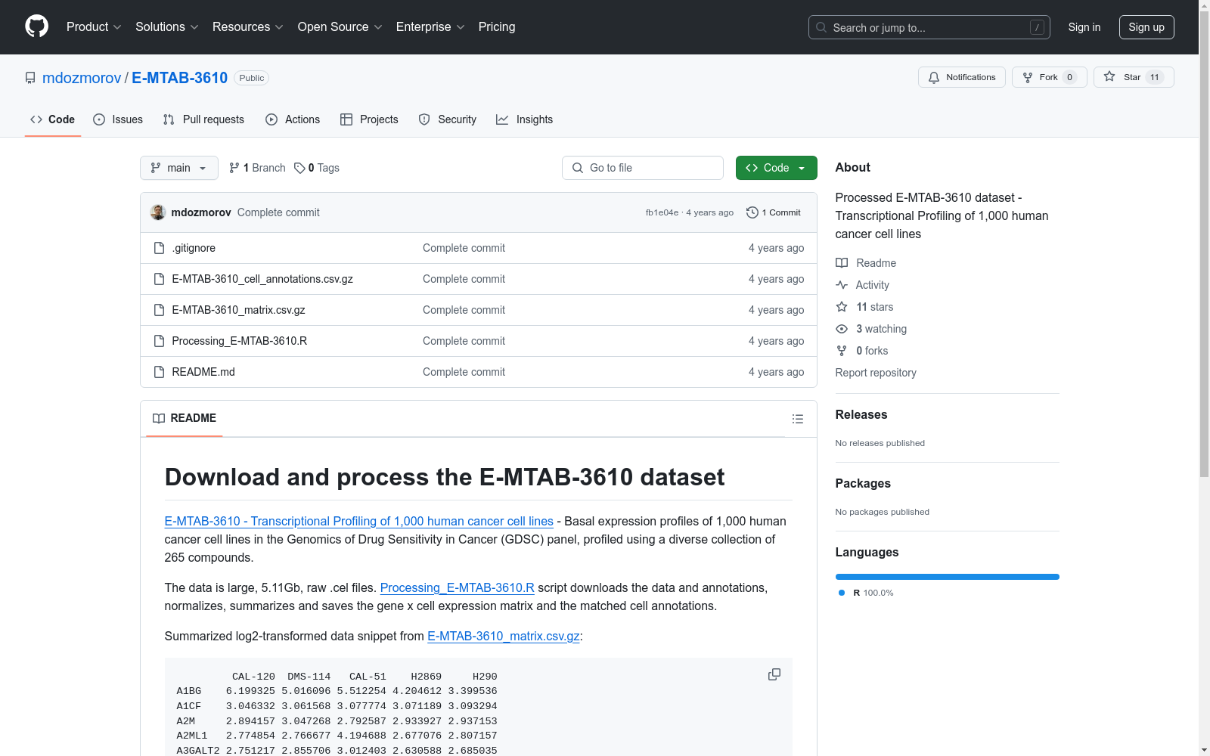Click the book icon on README tab
The height and width of the screenshot is (756, 1210).
pos(159,418)
